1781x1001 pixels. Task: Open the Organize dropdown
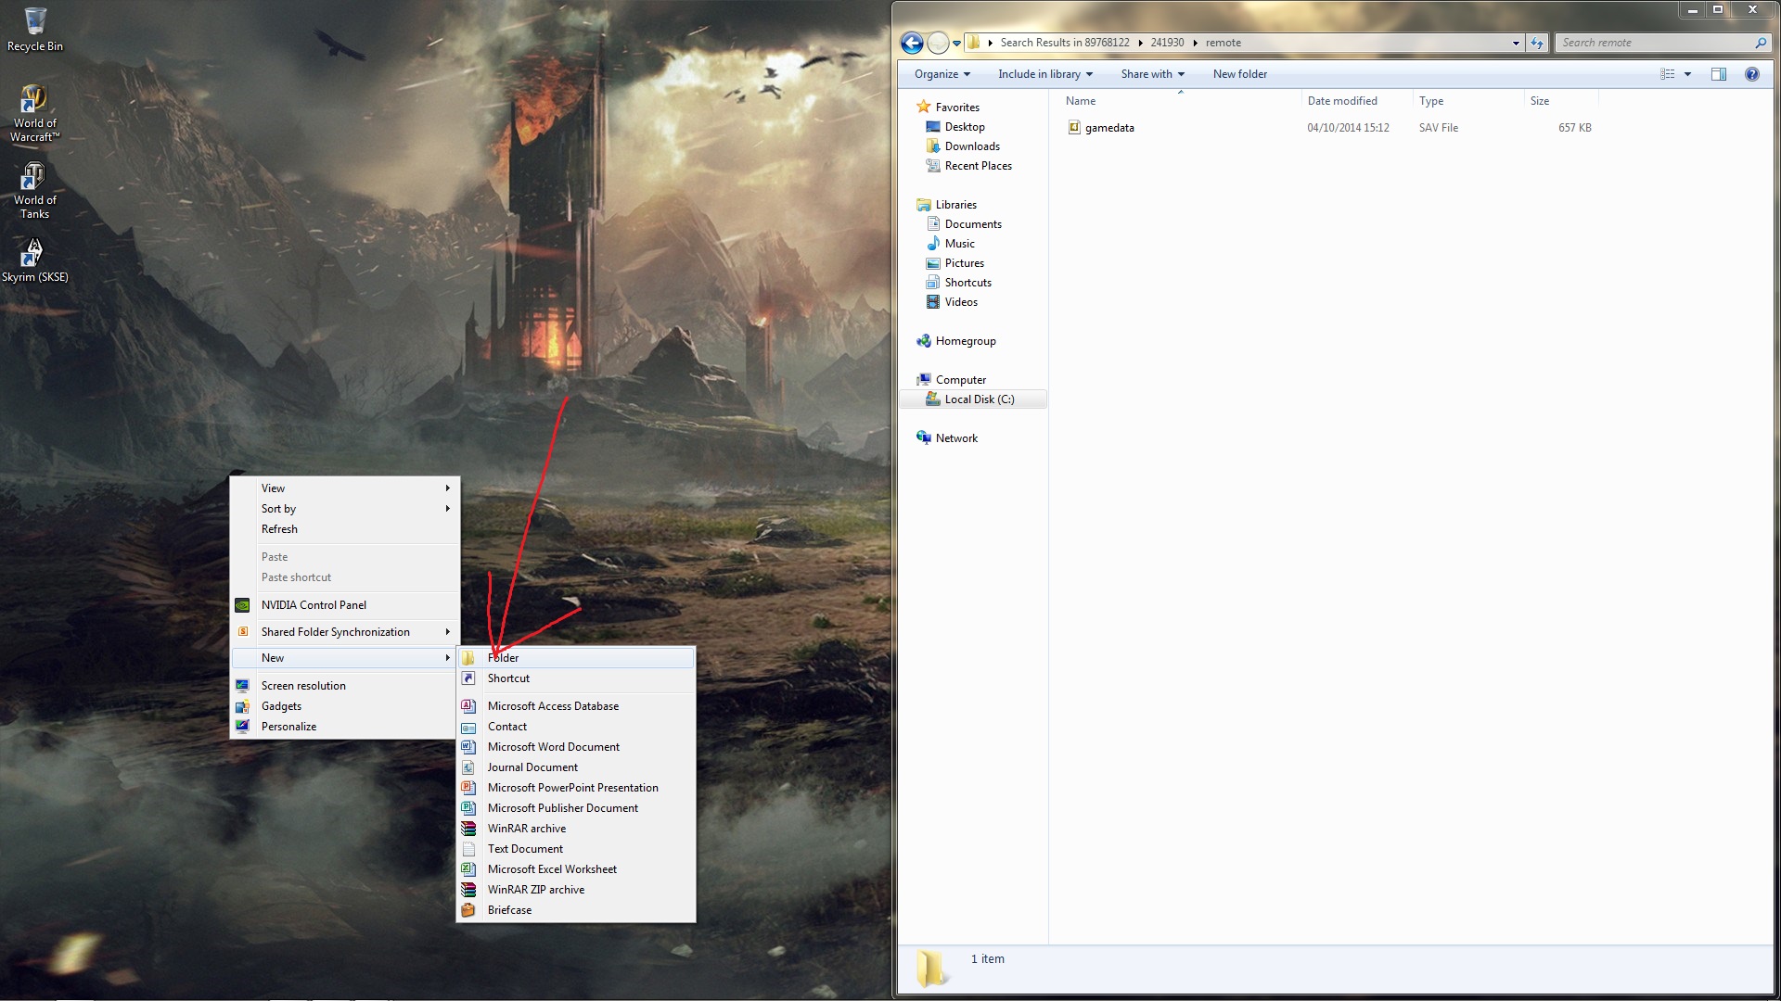point(942,74)
